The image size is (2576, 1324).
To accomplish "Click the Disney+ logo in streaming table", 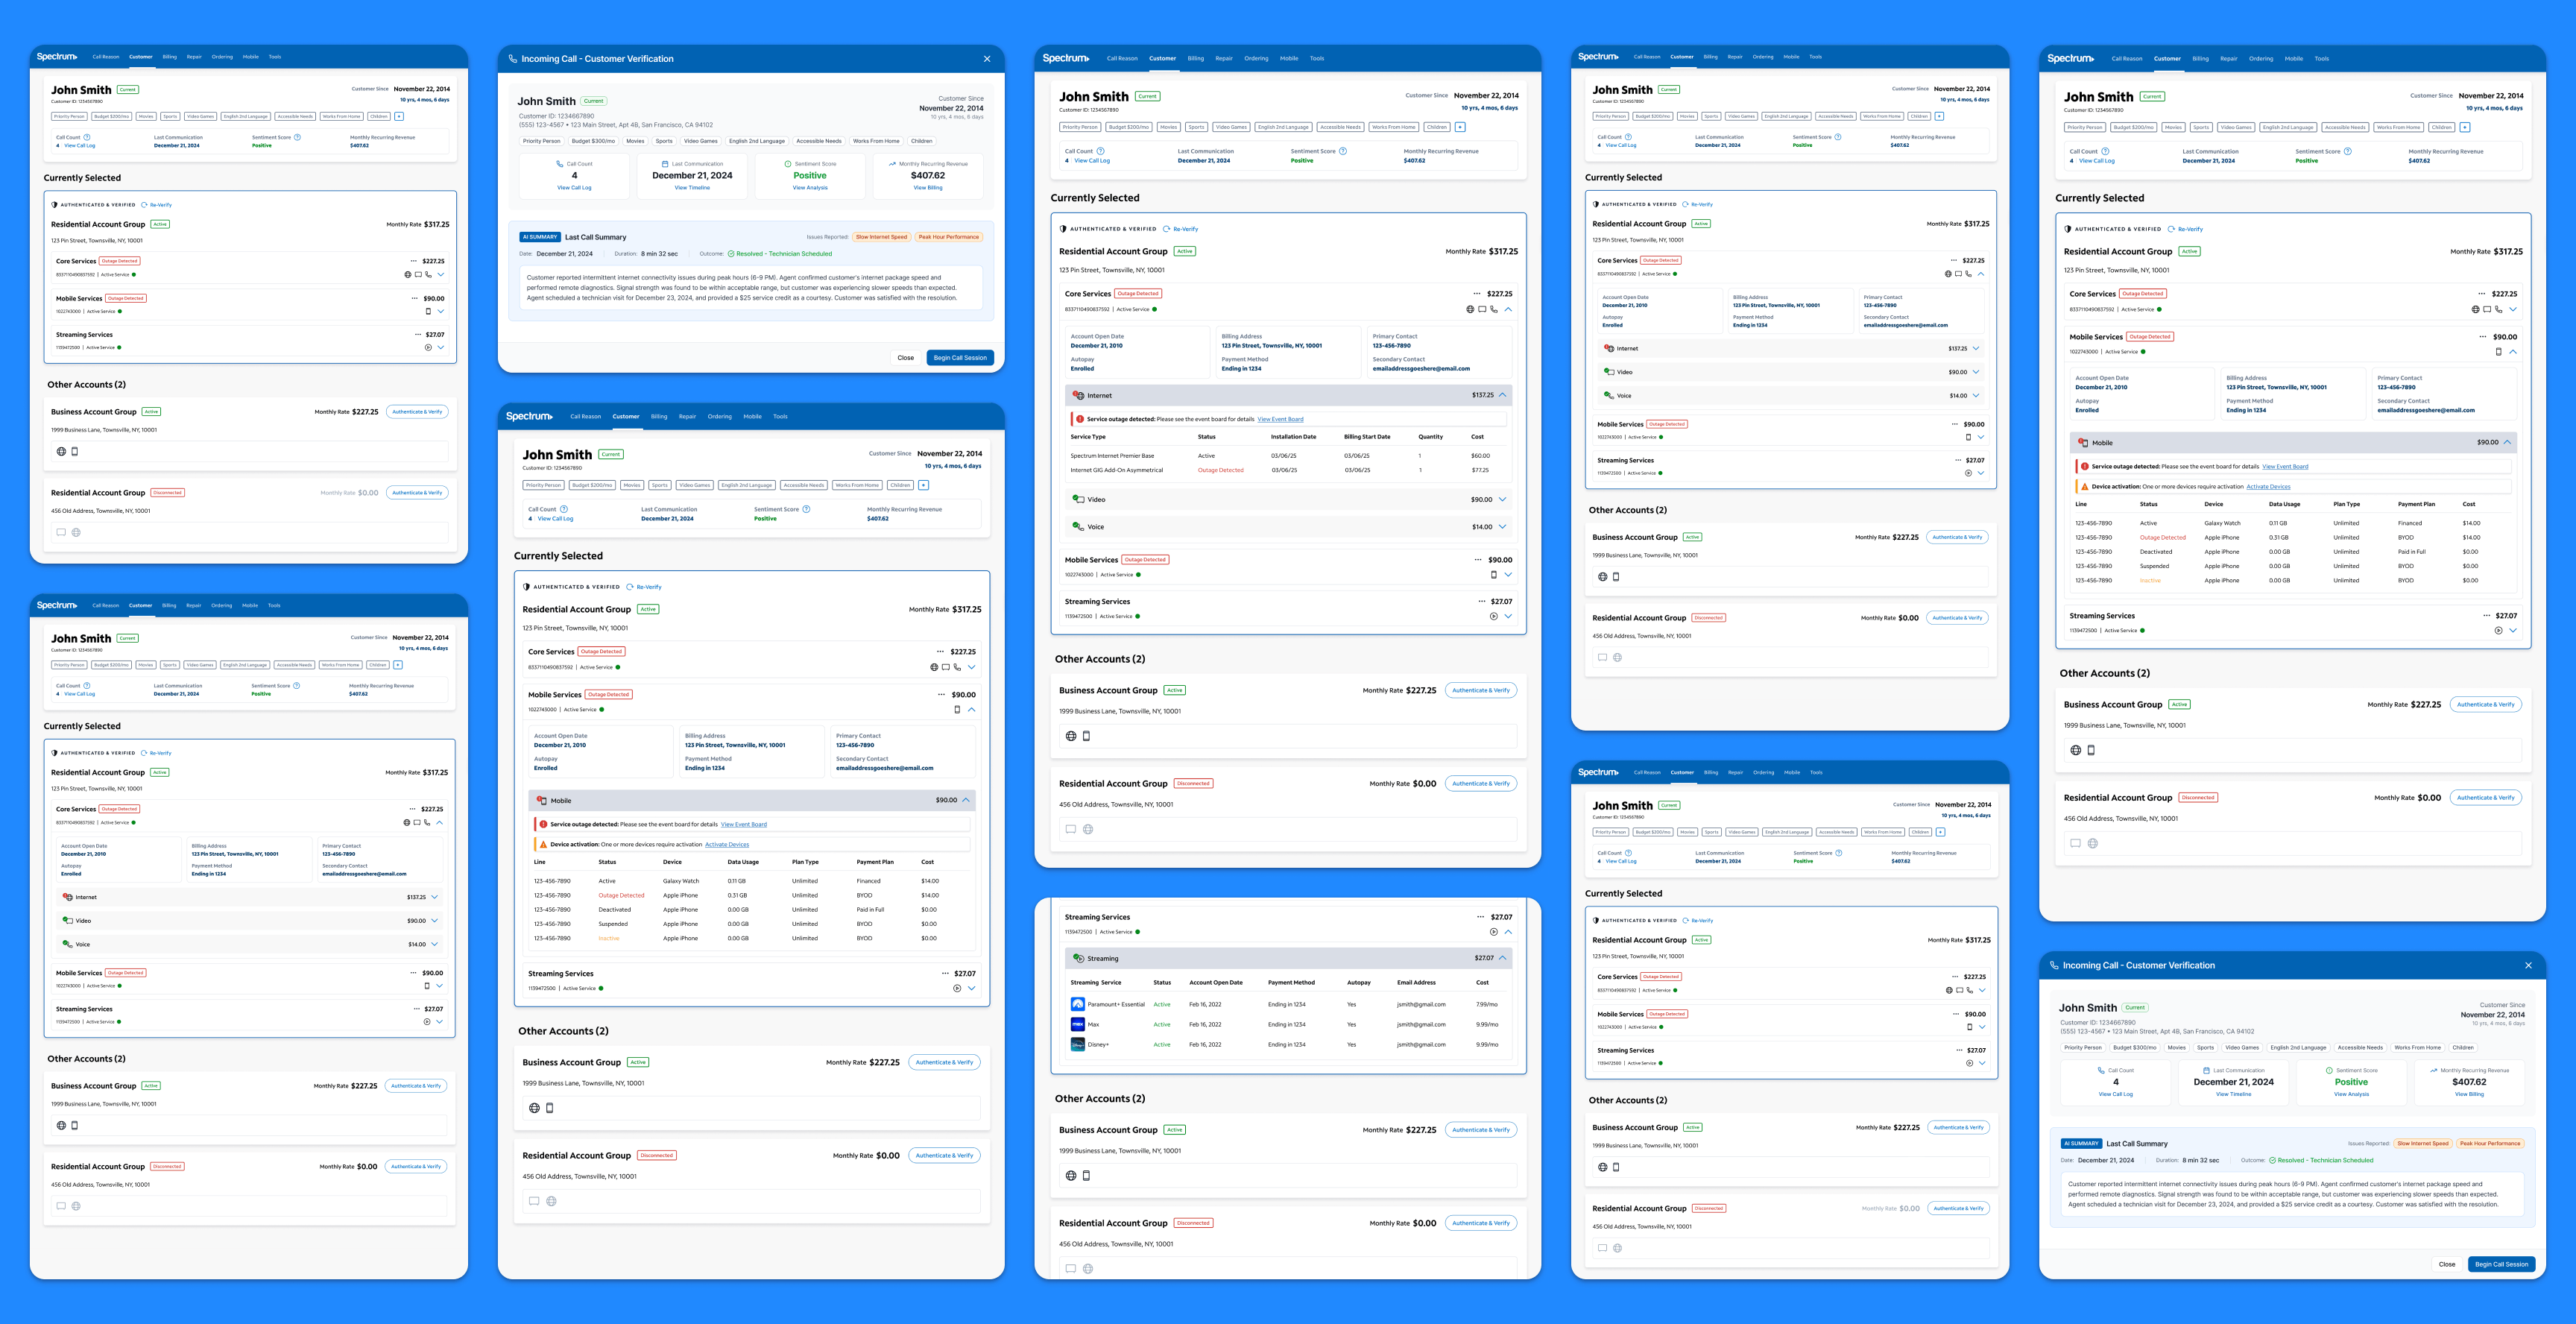I will (1077, 1044).
